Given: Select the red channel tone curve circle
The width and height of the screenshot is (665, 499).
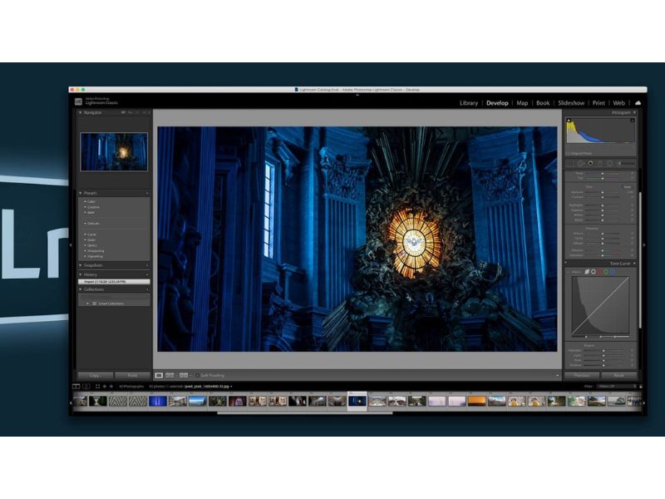Looking at the screenshot, I should point(599,272).
